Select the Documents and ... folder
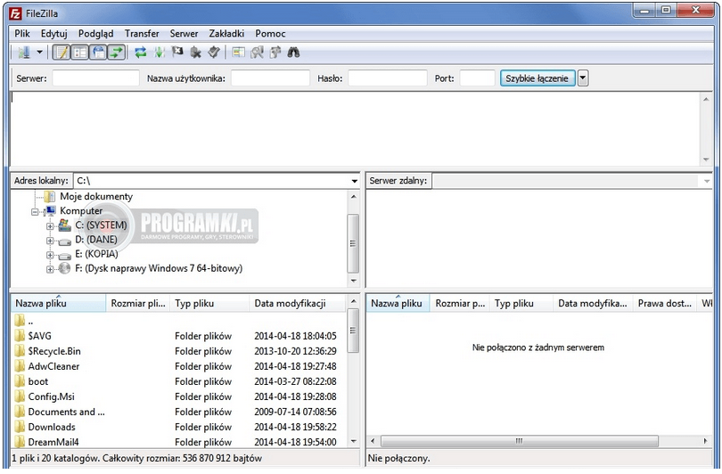This screenshot has width=722, height=474. [178, 412]
